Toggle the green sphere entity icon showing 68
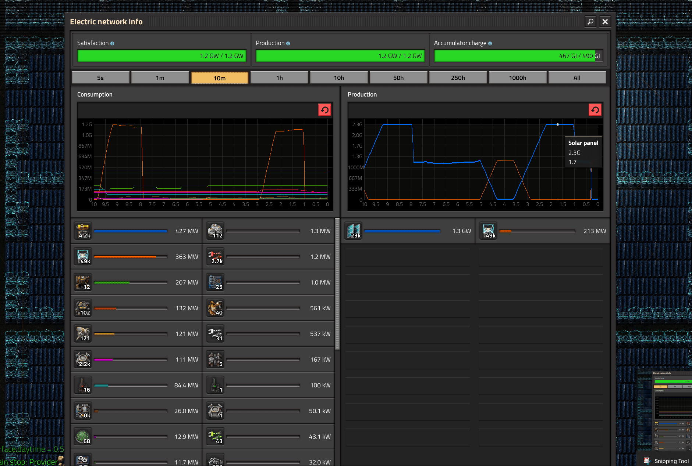Viewport: 692px width, 466px height. pos(83,437)
